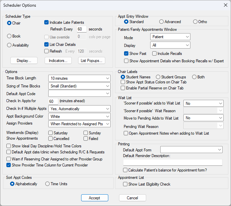
Task: Open List Popups... settings
Action: (92, 61)
